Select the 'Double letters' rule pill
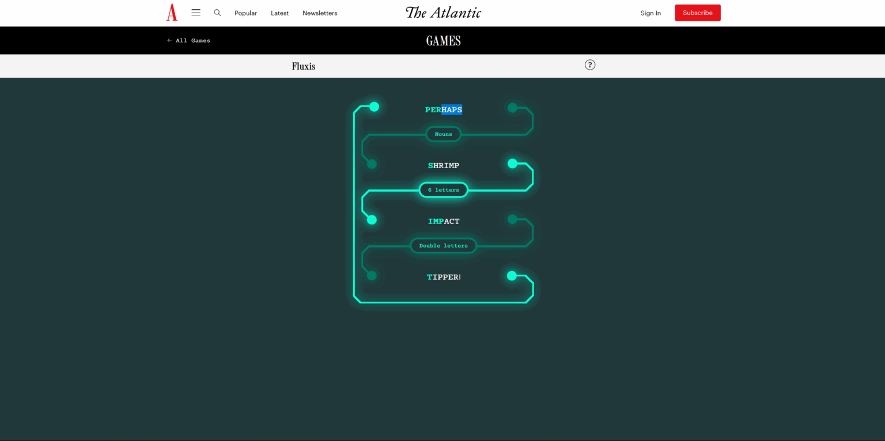Viewport: 885px width, 441px height. pyautogui.click(x=443, y=246)
